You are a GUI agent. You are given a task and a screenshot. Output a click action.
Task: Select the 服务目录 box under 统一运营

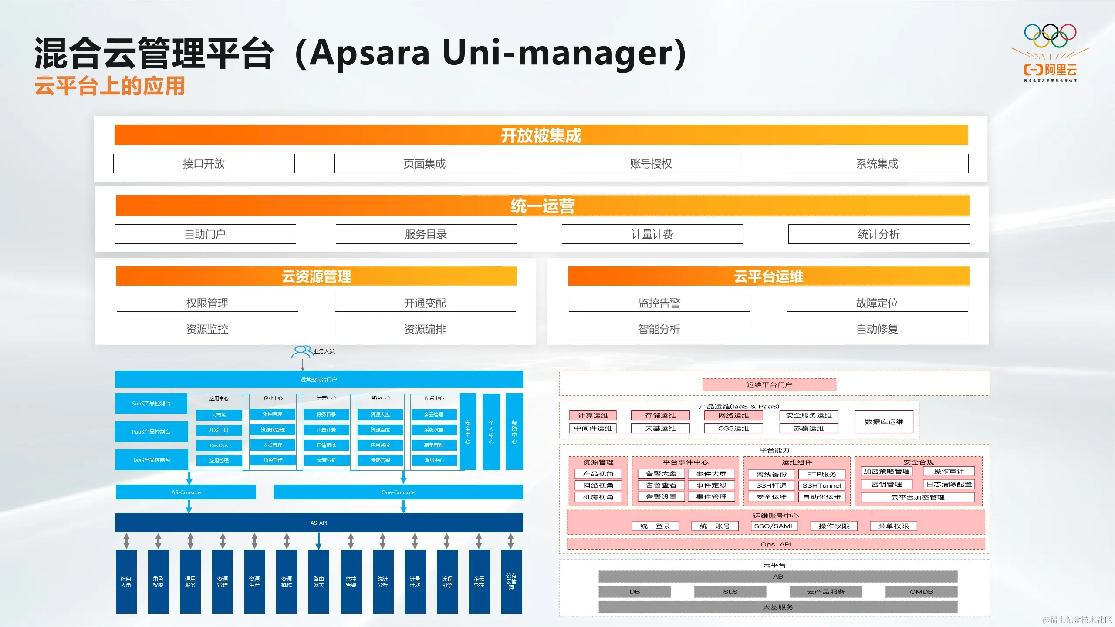click(x=426, y=234)
